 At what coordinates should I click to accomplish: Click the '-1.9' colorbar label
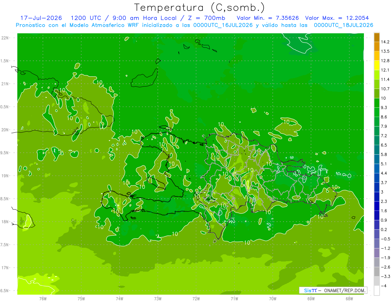coord(386,258)
